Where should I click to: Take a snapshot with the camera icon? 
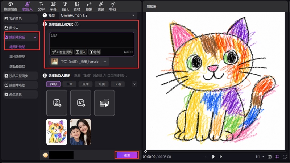(270, 157)
